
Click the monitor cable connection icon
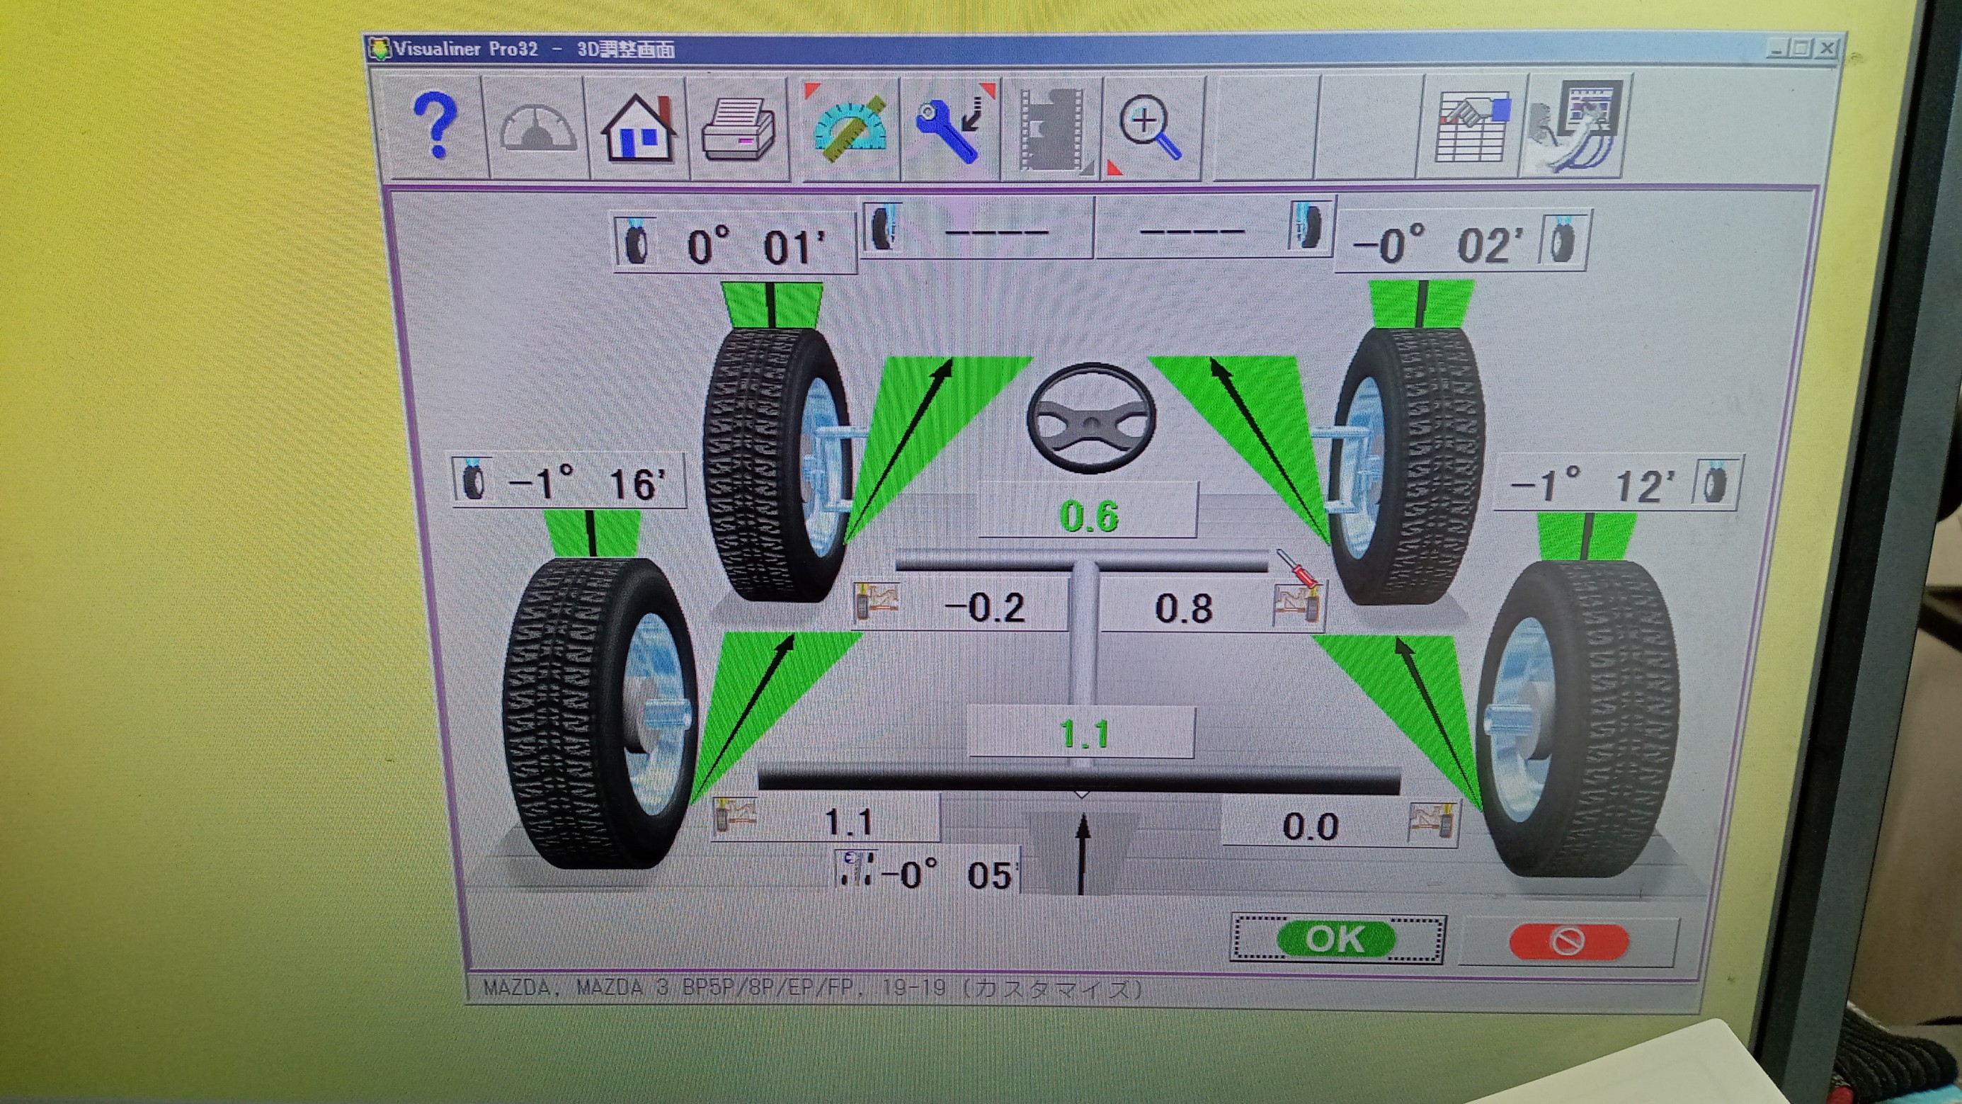[x=1576, y=127]
